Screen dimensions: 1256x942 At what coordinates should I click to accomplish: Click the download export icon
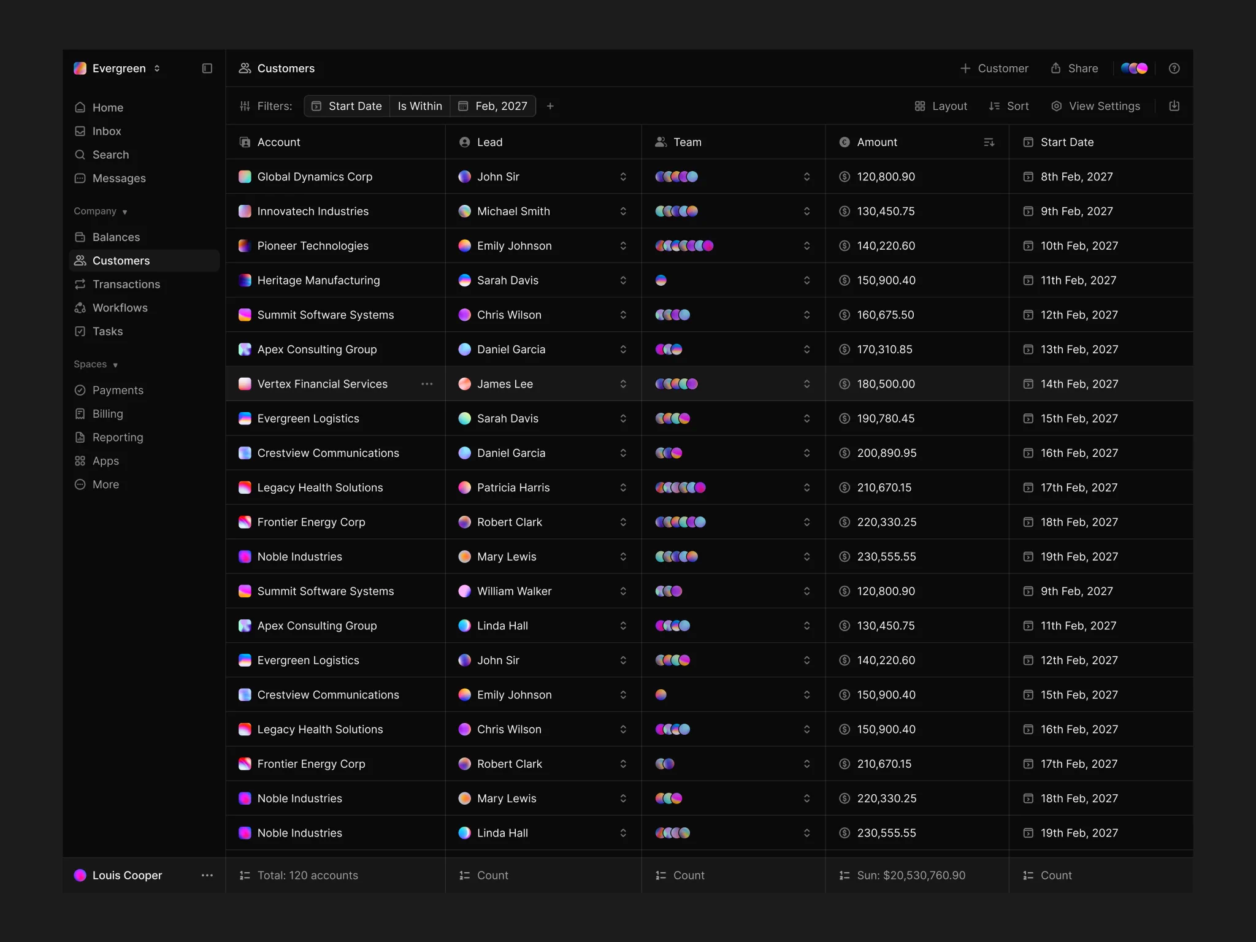coord(1174,105)
